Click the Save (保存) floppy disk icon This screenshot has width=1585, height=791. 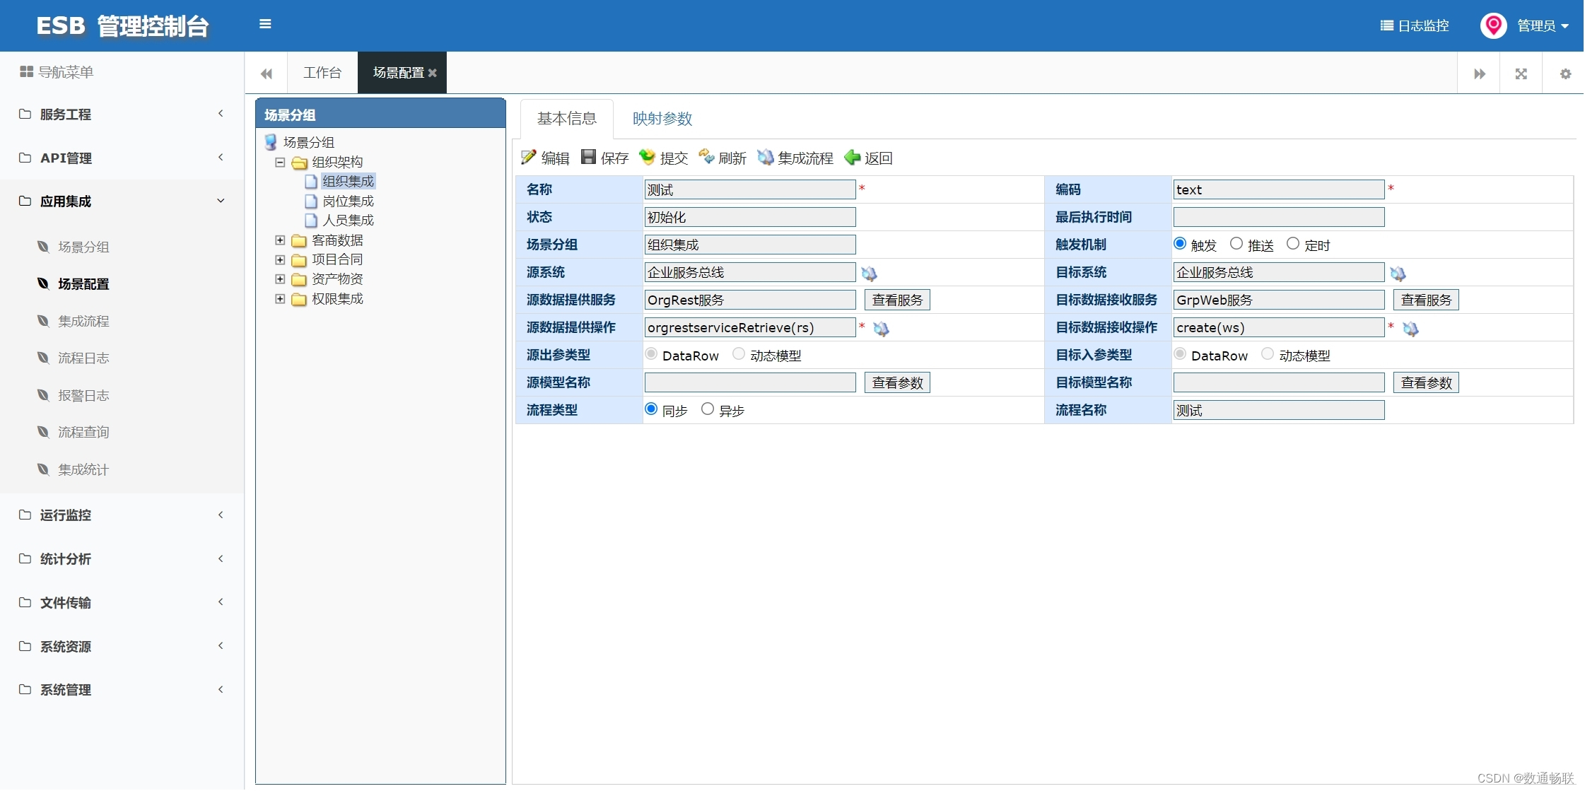pyautogui.click(x=588, y=157)
